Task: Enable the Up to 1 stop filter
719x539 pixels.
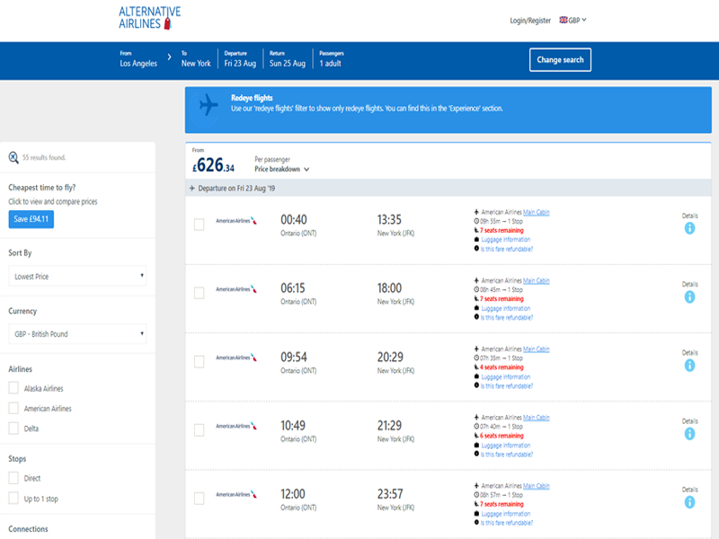Action: [x=13, y=499]
